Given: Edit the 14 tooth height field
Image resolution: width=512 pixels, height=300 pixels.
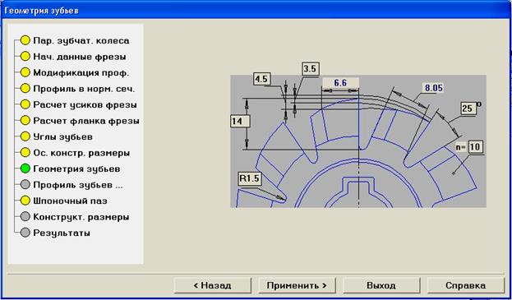Looking at the screenshot, I should pos(240,121).
